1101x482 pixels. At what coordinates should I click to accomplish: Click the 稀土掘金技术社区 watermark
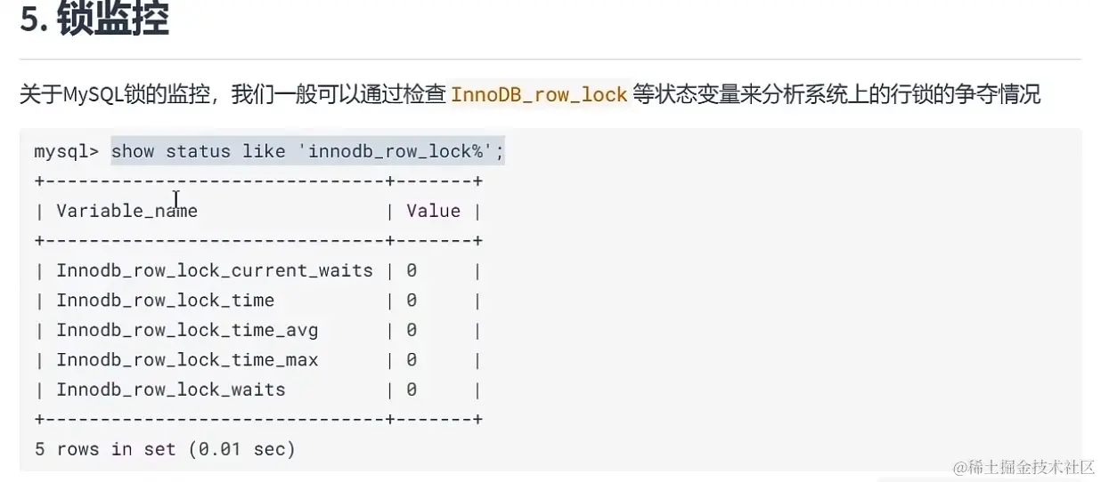[1023, 468]
